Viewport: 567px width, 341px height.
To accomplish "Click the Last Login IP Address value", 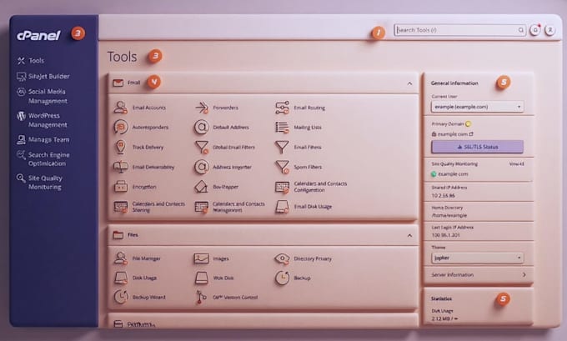I will pyautogui.click(x=445, y=235).
